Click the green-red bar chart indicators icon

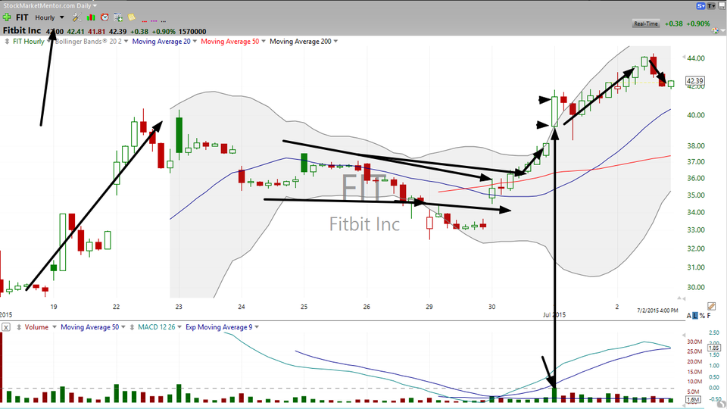[x=91, y=17]
